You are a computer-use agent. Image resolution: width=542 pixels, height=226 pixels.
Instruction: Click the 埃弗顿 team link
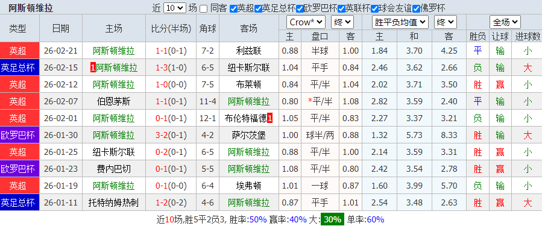(249, 186)
